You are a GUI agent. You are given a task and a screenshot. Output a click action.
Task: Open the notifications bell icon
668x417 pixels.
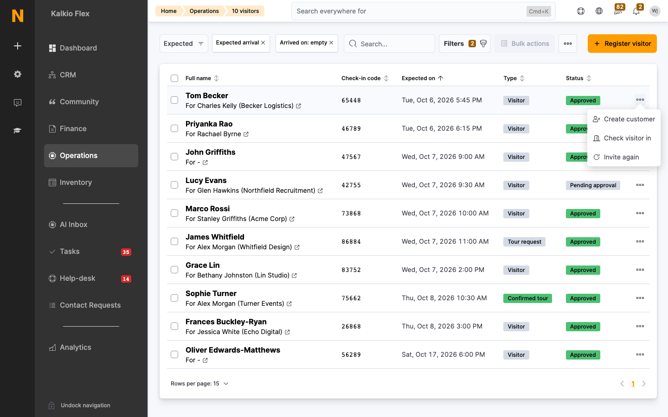(x=636, y=11)
